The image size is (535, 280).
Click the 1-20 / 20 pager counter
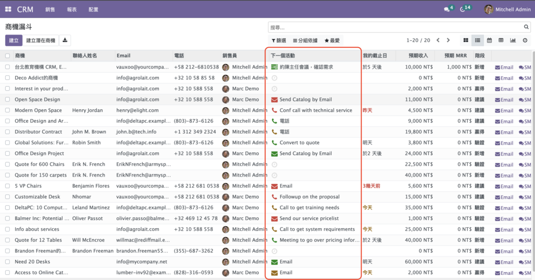click(418, 40)
